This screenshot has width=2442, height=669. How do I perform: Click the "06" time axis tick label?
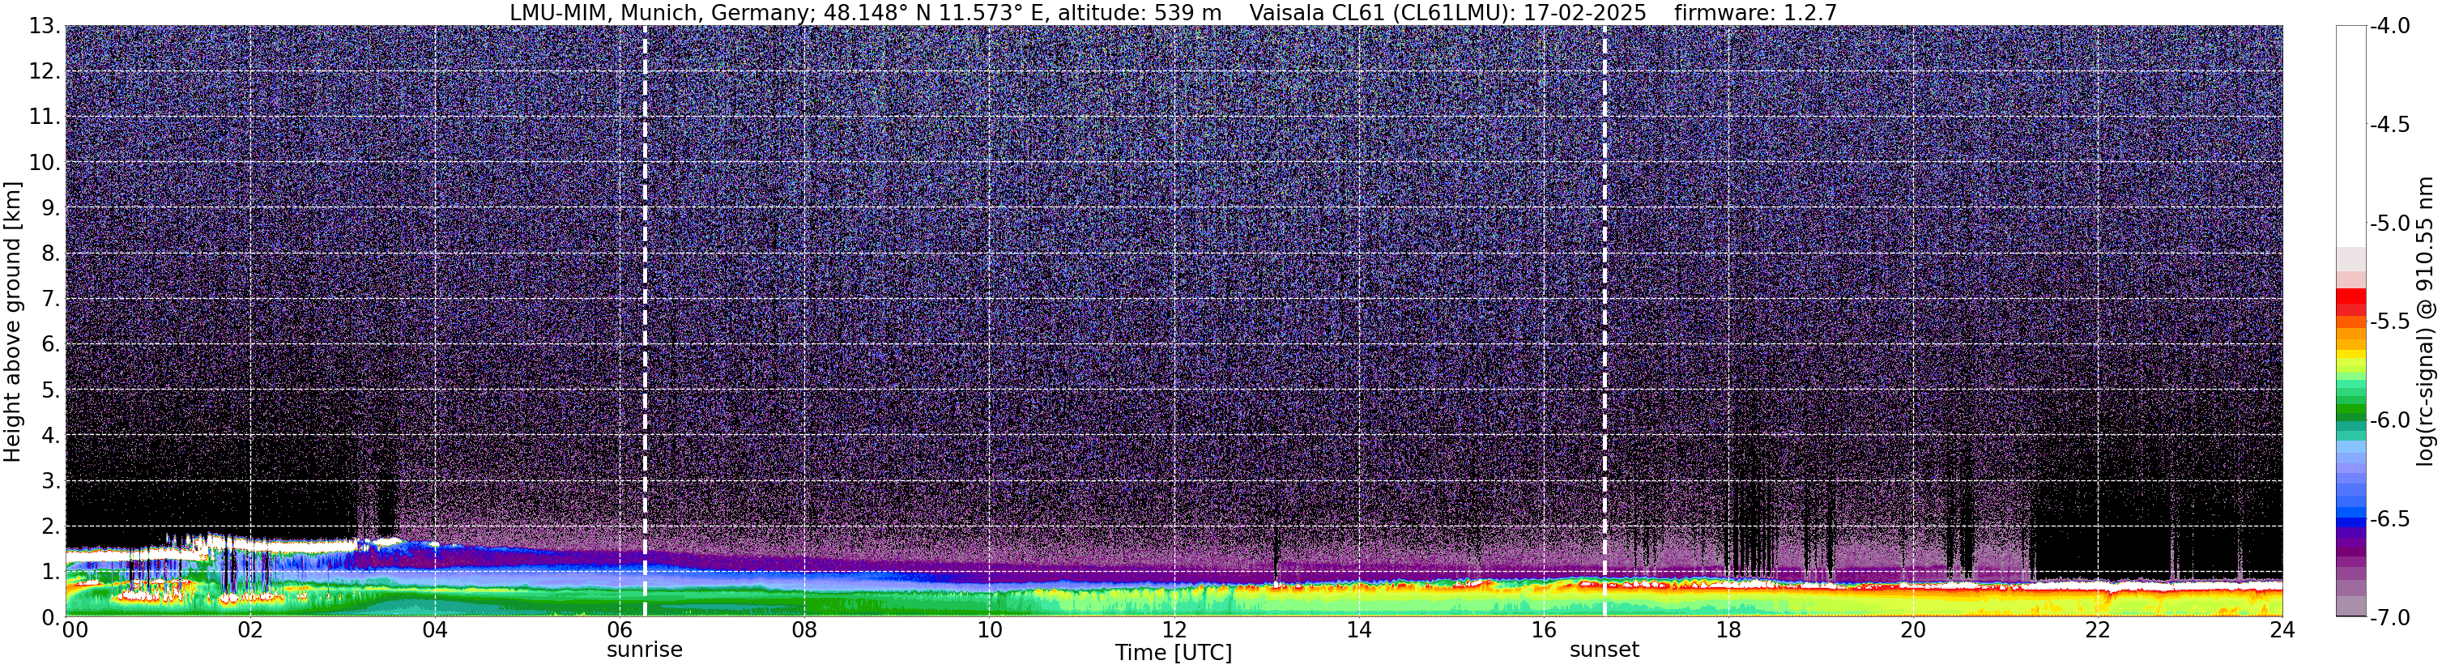pos(620,630)
